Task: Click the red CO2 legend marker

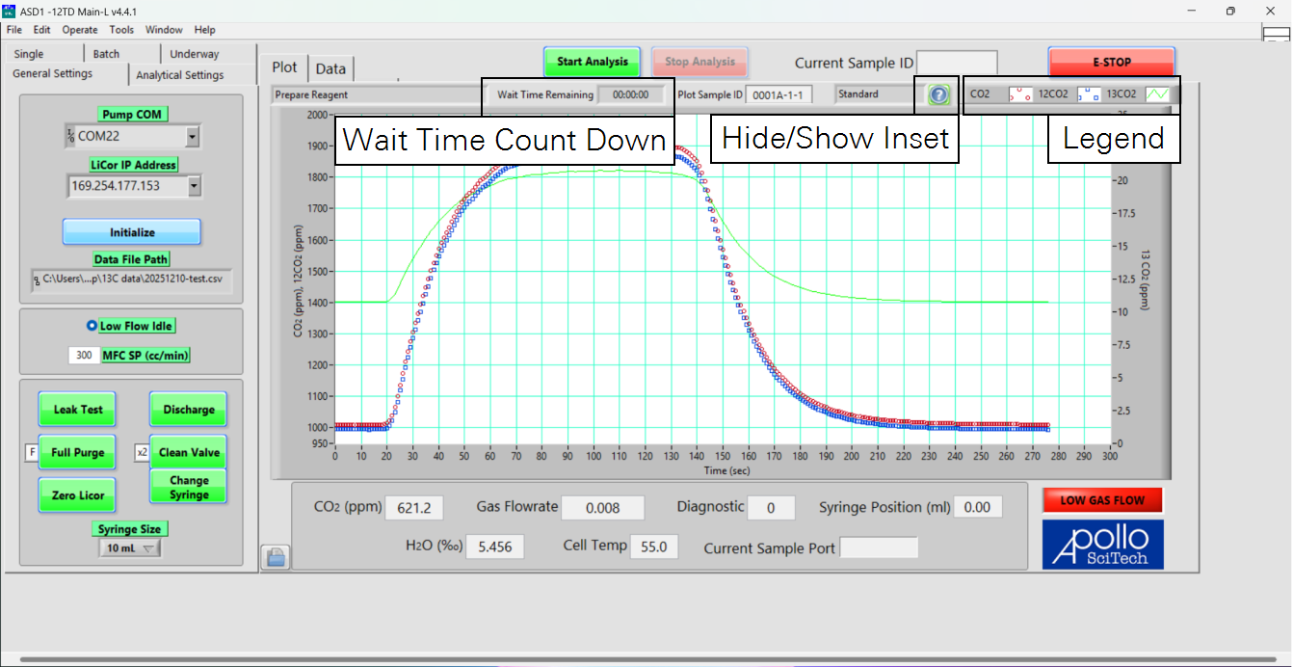Action: (1019, 95)
